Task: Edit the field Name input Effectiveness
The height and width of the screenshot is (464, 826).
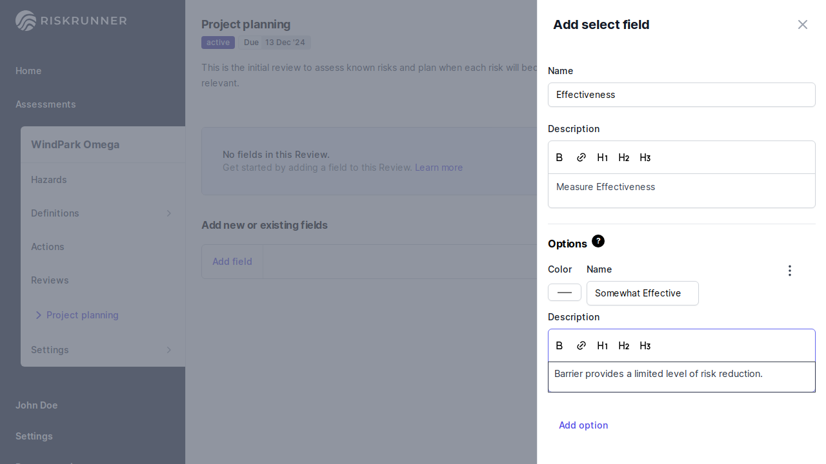Action: pos(681,95)
